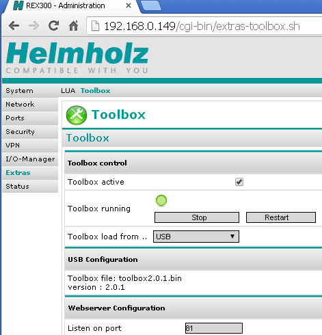
Task: Click the green Toolbox running status indicator
Action: click(x=161, y=200)
